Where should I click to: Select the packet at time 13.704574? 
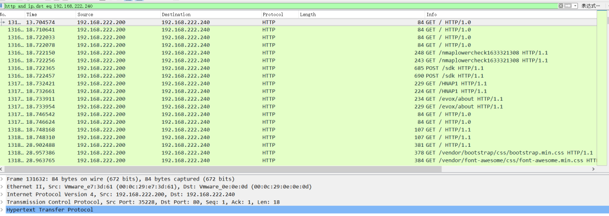(x=298, y=22)
